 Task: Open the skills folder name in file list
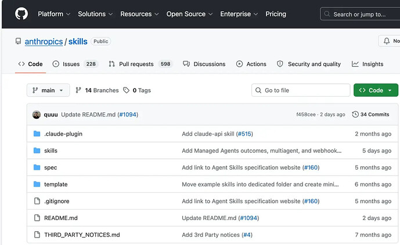pyautogui.click(x=51, y=151)
